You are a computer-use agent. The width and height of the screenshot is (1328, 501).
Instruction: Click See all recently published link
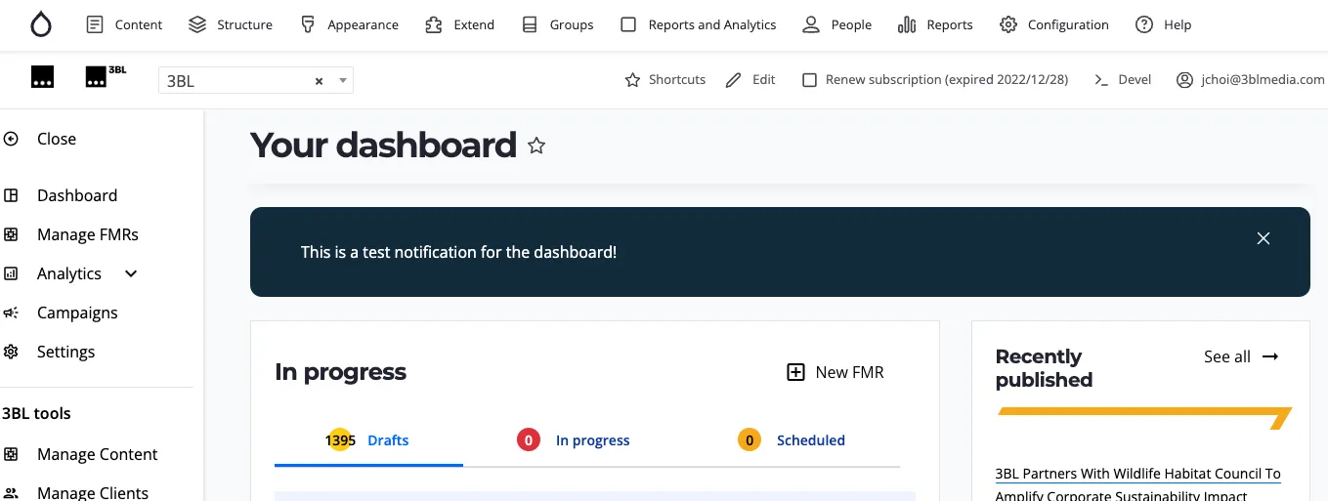click(1240, 356)
